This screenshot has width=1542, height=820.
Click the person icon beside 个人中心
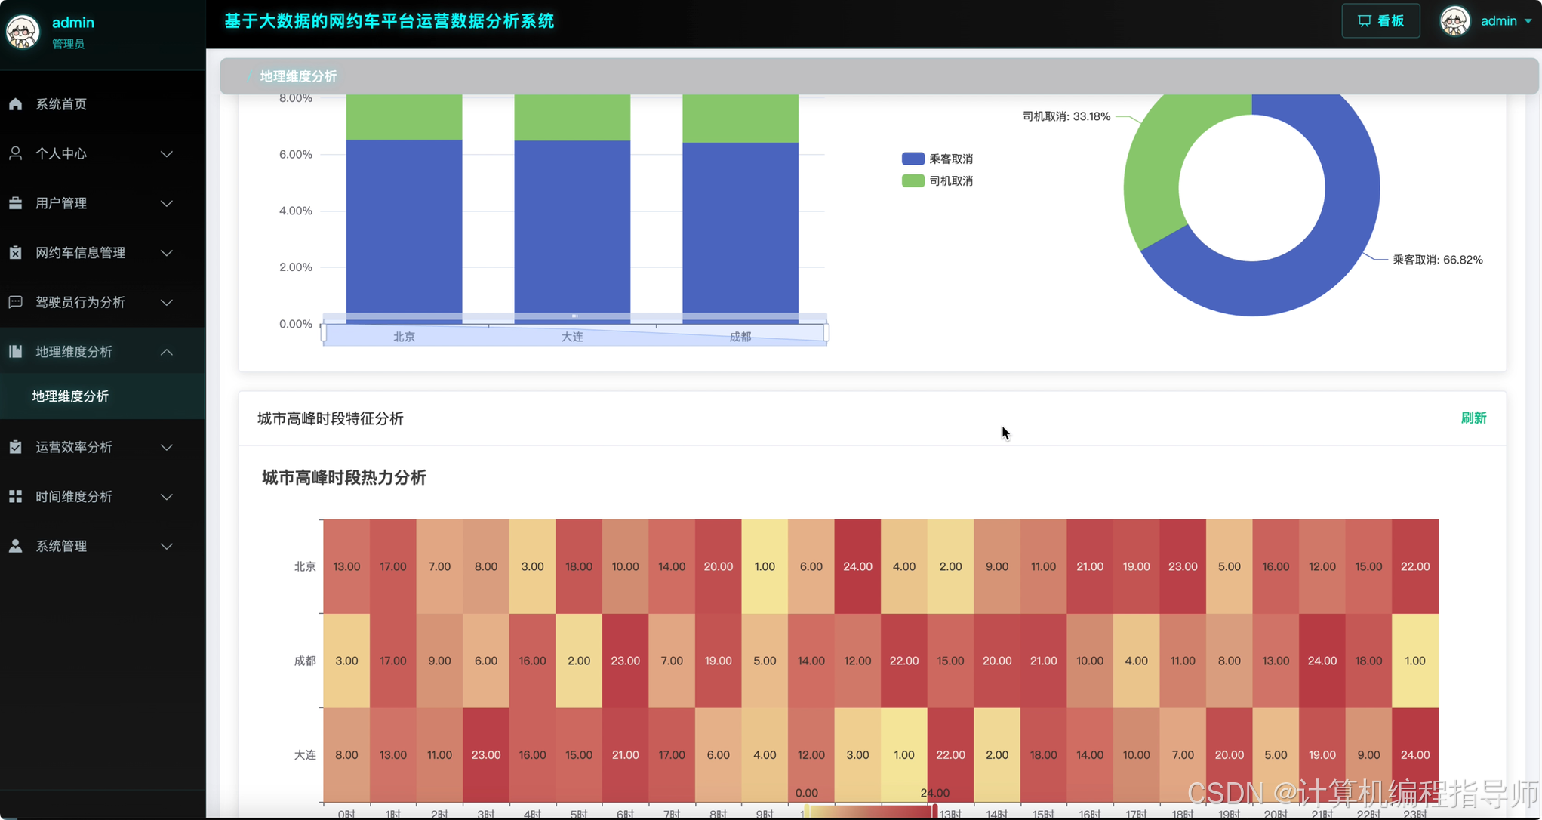click(x=15, y=153)
